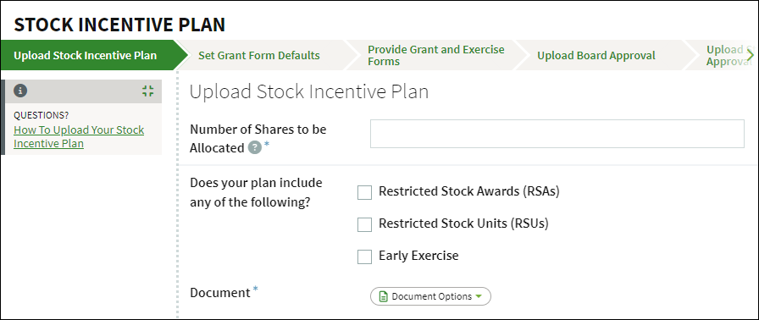Check Restricted Stock Awards (RSAs) box
759x320 pixels.
tap(364, 192)
